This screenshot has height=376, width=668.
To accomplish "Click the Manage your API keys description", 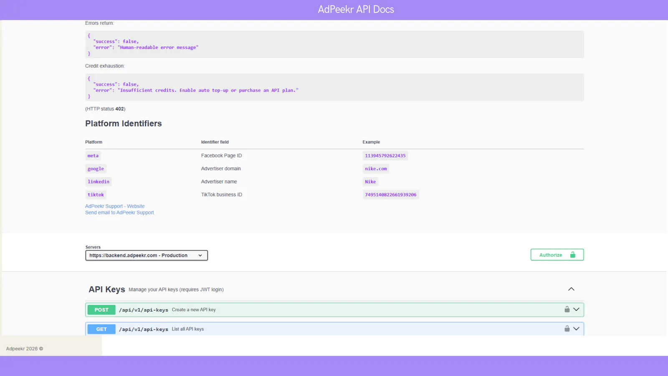I will coord(176,290).
